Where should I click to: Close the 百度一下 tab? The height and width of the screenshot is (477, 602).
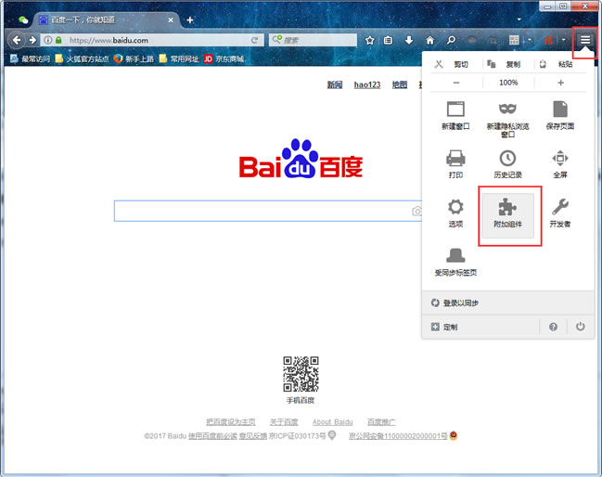pyautogui.click(x=171, y=20)
